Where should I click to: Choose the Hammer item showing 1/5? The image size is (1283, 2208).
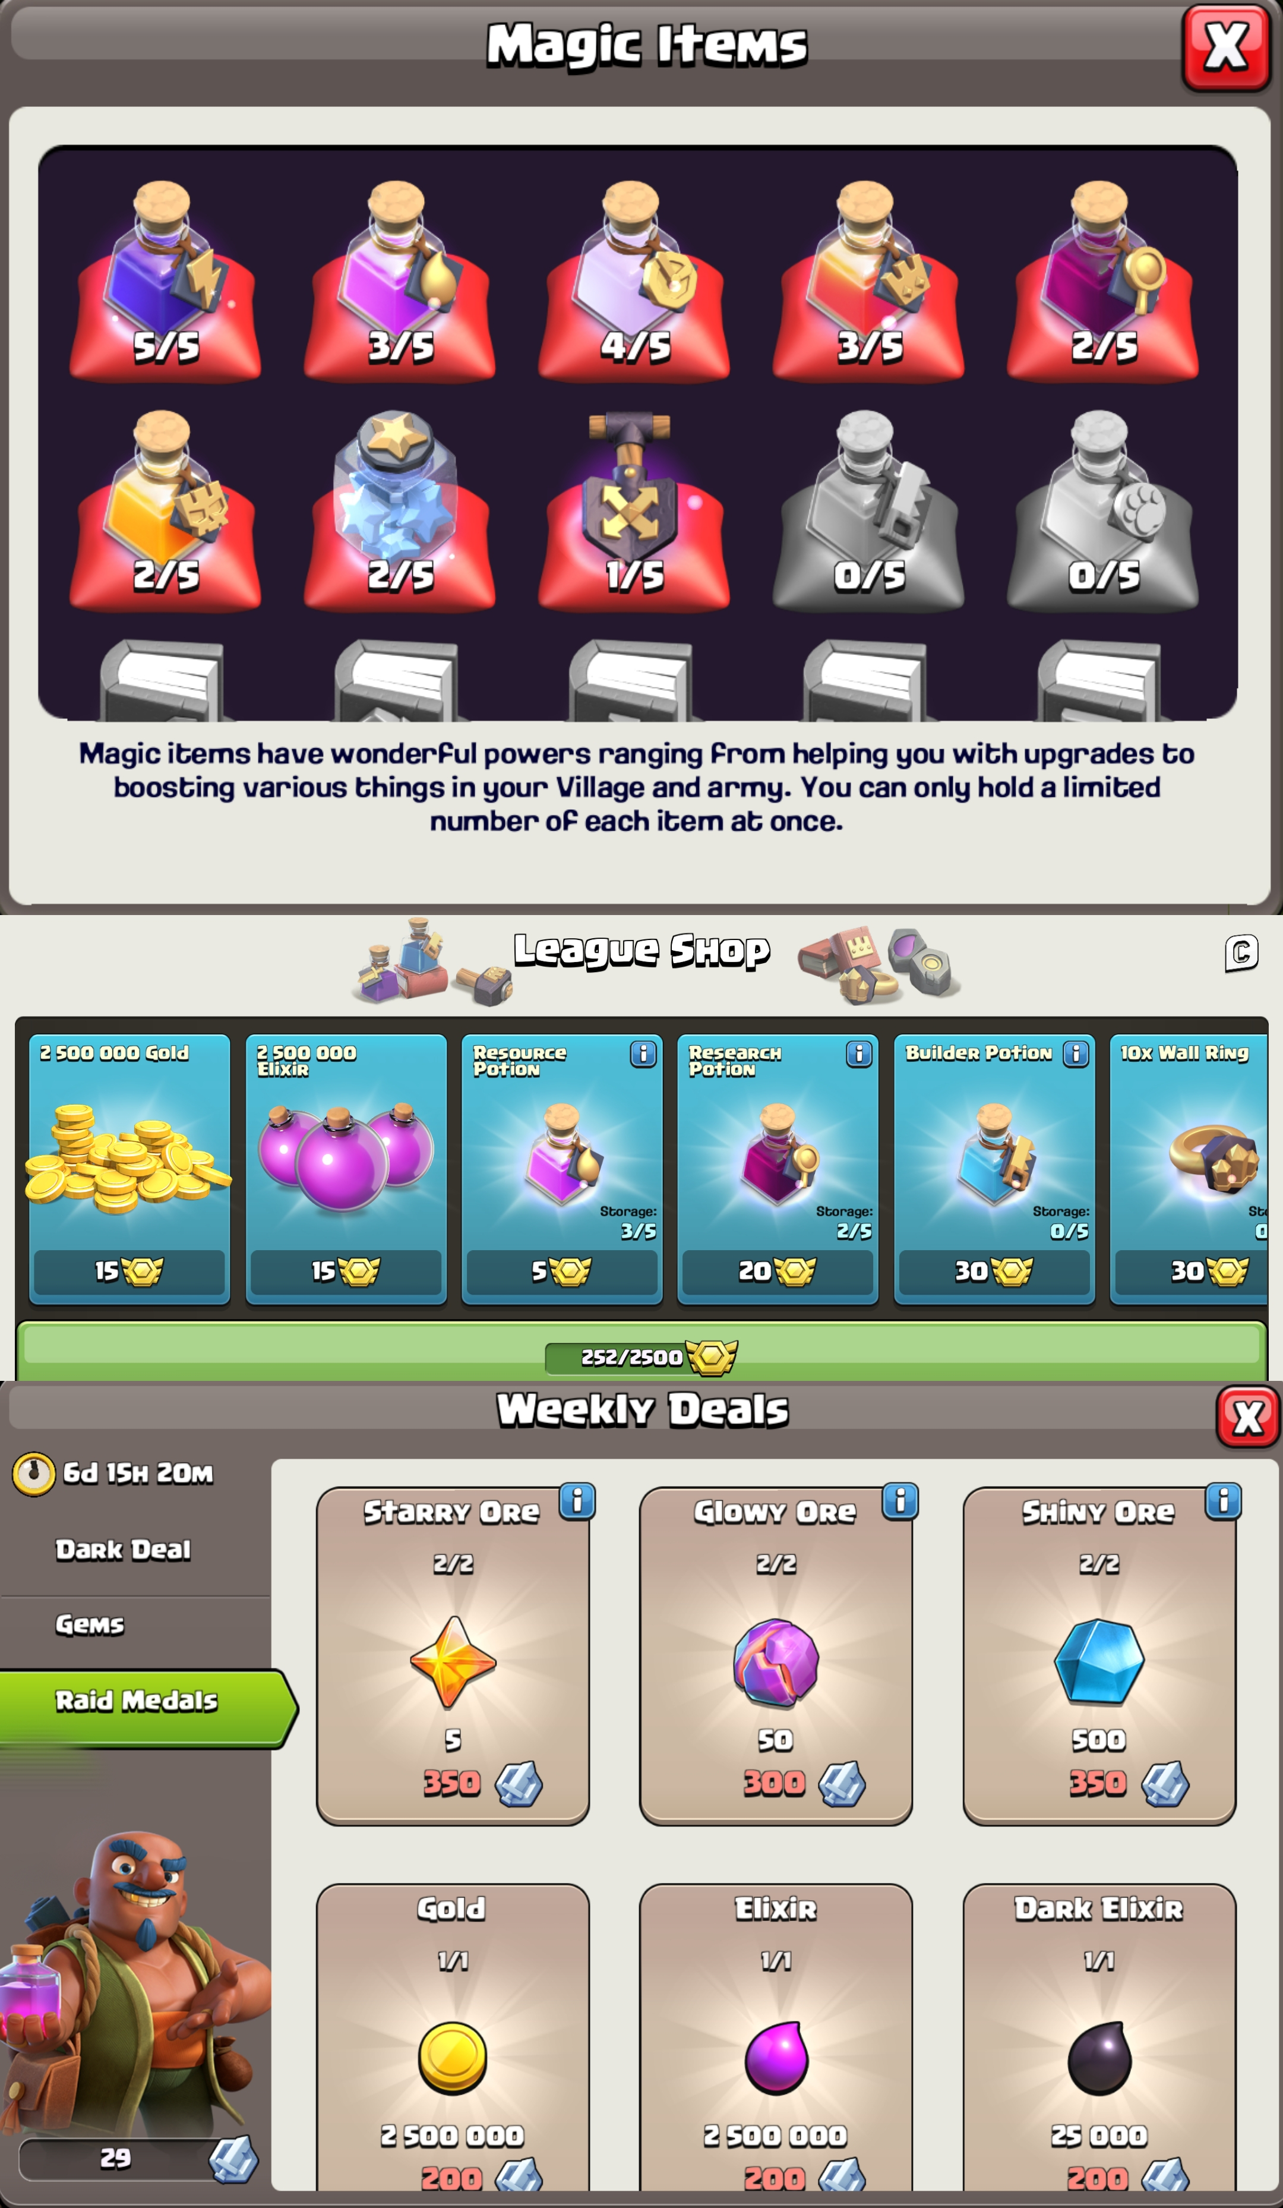tap(633, 510)
